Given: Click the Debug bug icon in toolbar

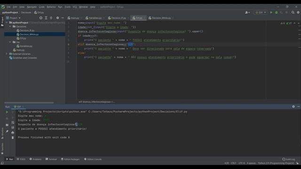Looking at the screenshot, I should pyautogui.click(x=276, y=13).
